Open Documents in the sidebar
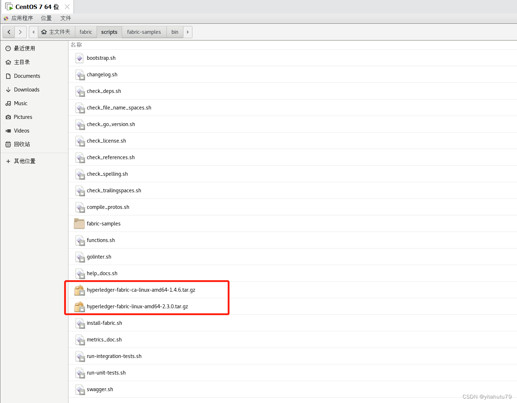Viewport: 517px width, 403px height. [x=34, y=76]
